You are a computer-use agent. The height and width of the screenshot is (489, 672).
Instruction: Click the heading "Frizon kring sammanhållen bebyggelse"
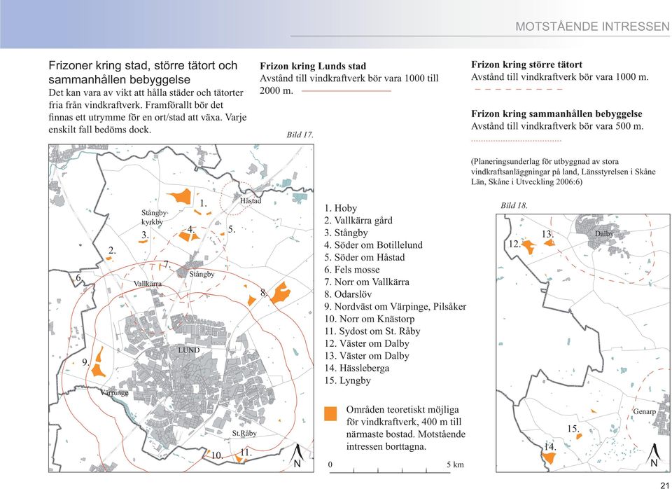[556, 113]
